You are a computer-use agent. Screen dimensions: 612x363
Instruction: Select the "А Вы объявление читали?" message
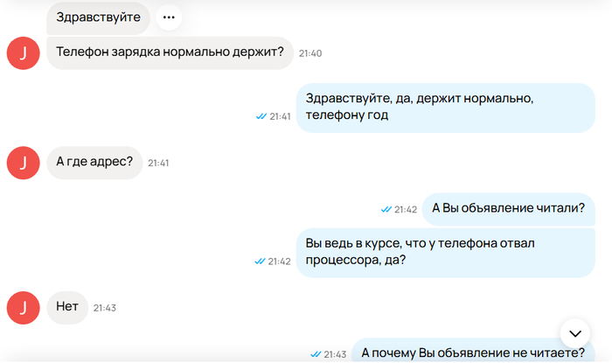pyautogui.click(x=509, y=209)
